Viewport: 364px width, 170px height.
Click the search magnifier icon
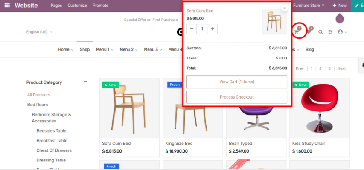pos(320,32)
